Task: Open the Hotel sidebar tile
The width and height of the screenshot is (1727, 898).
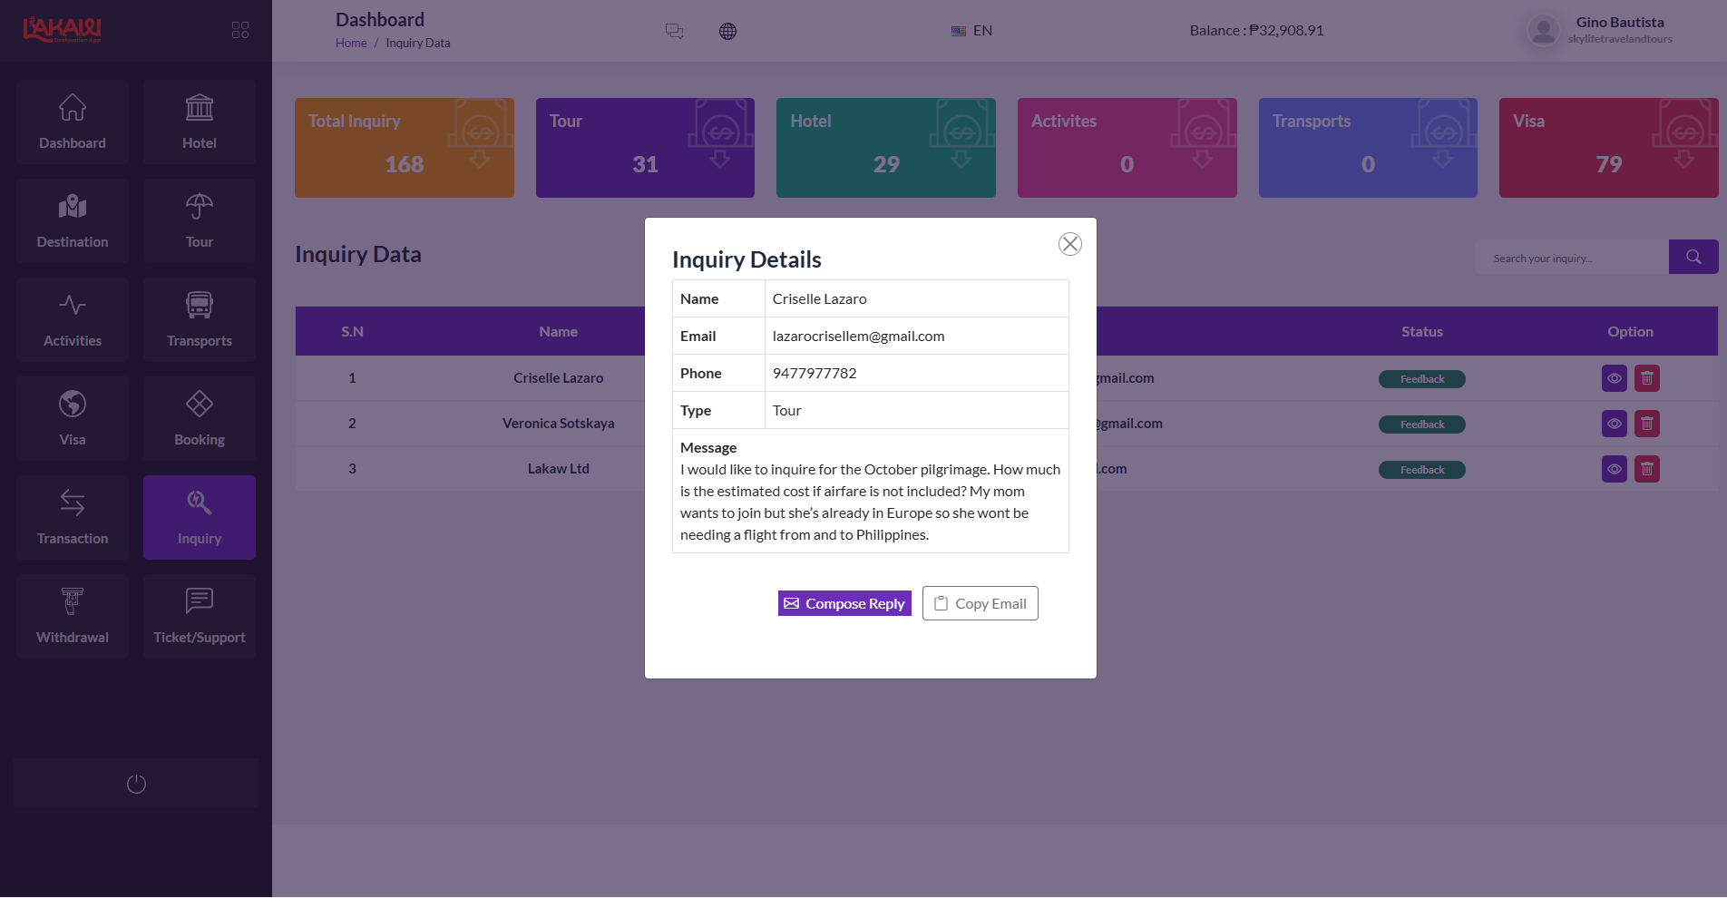Action: coord(200,122)
